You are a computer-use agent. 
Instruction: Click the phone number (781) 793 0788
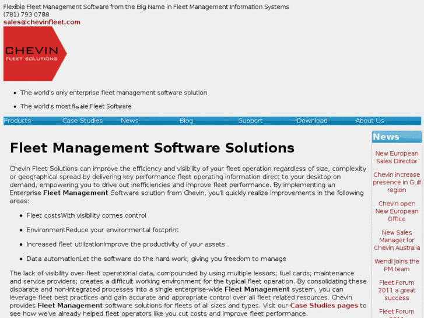(26, 15)
